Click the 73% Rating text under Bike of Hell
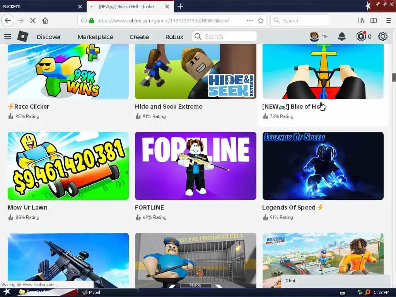This screenshot has width=396, height=297. (x=282, y=116)
